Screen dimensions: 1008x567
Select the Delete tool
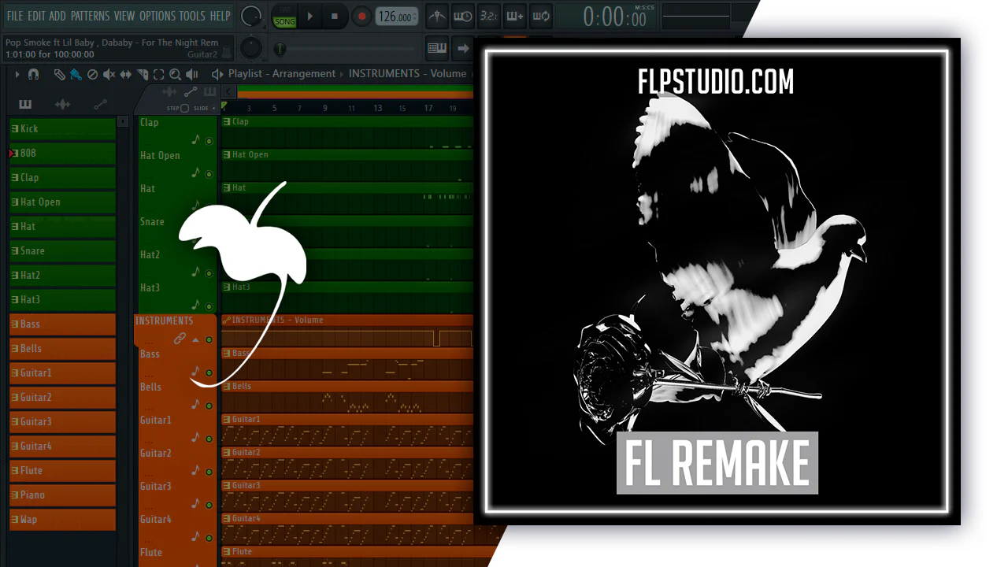coord(92,74)
